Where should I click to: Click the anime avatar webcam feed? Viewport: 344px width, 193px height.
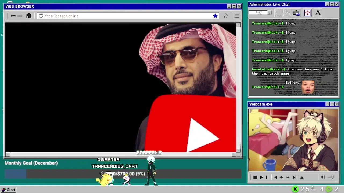pos(293,140)
